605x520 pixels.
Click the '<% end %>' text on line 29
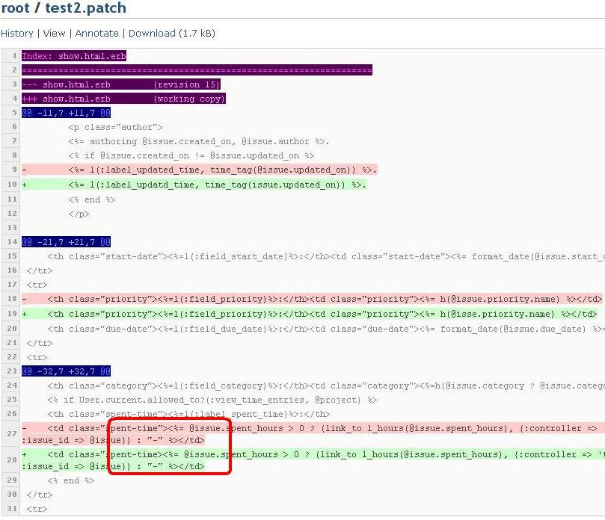click(x=71, y=480)
